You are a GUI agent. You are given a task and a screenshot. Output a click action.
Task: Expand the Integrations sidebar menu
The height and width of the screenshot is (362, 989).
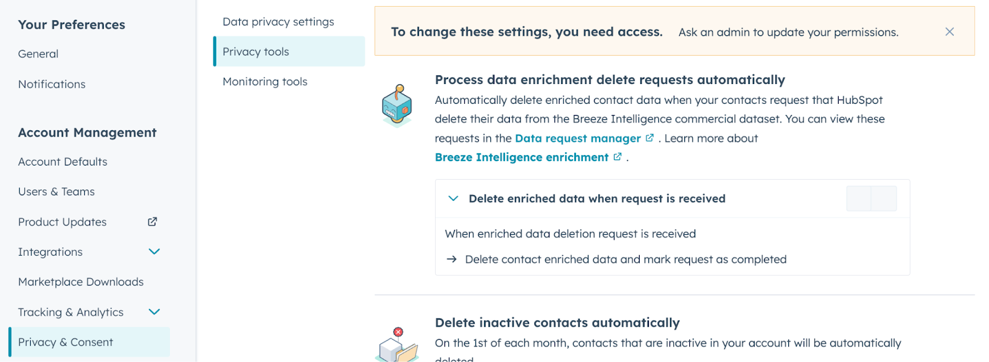(155, 251)
